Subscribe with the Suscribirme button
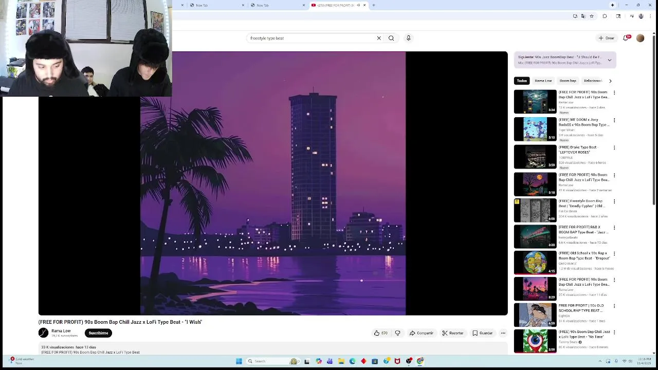The height and width of the screenshot is (370, 658). (x=98, y=333)
